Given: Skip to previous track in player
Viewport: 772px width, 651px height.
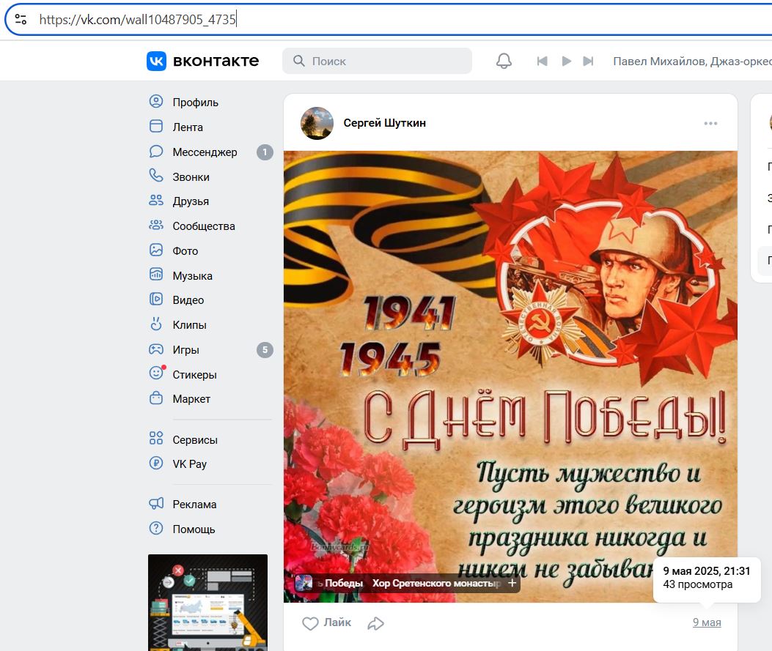Looking at the screenshot, I should 542,61.
